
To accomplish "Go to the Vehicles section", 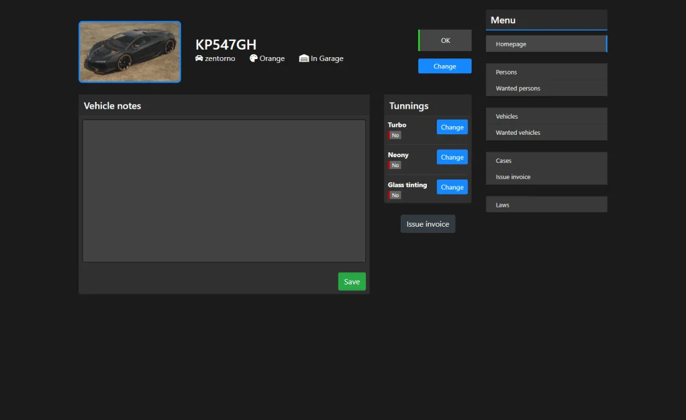I will [x=546, y=116].
